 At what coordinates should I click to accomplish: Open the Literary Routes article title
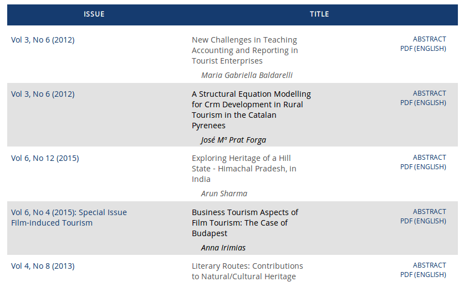[x=247, y=271]
